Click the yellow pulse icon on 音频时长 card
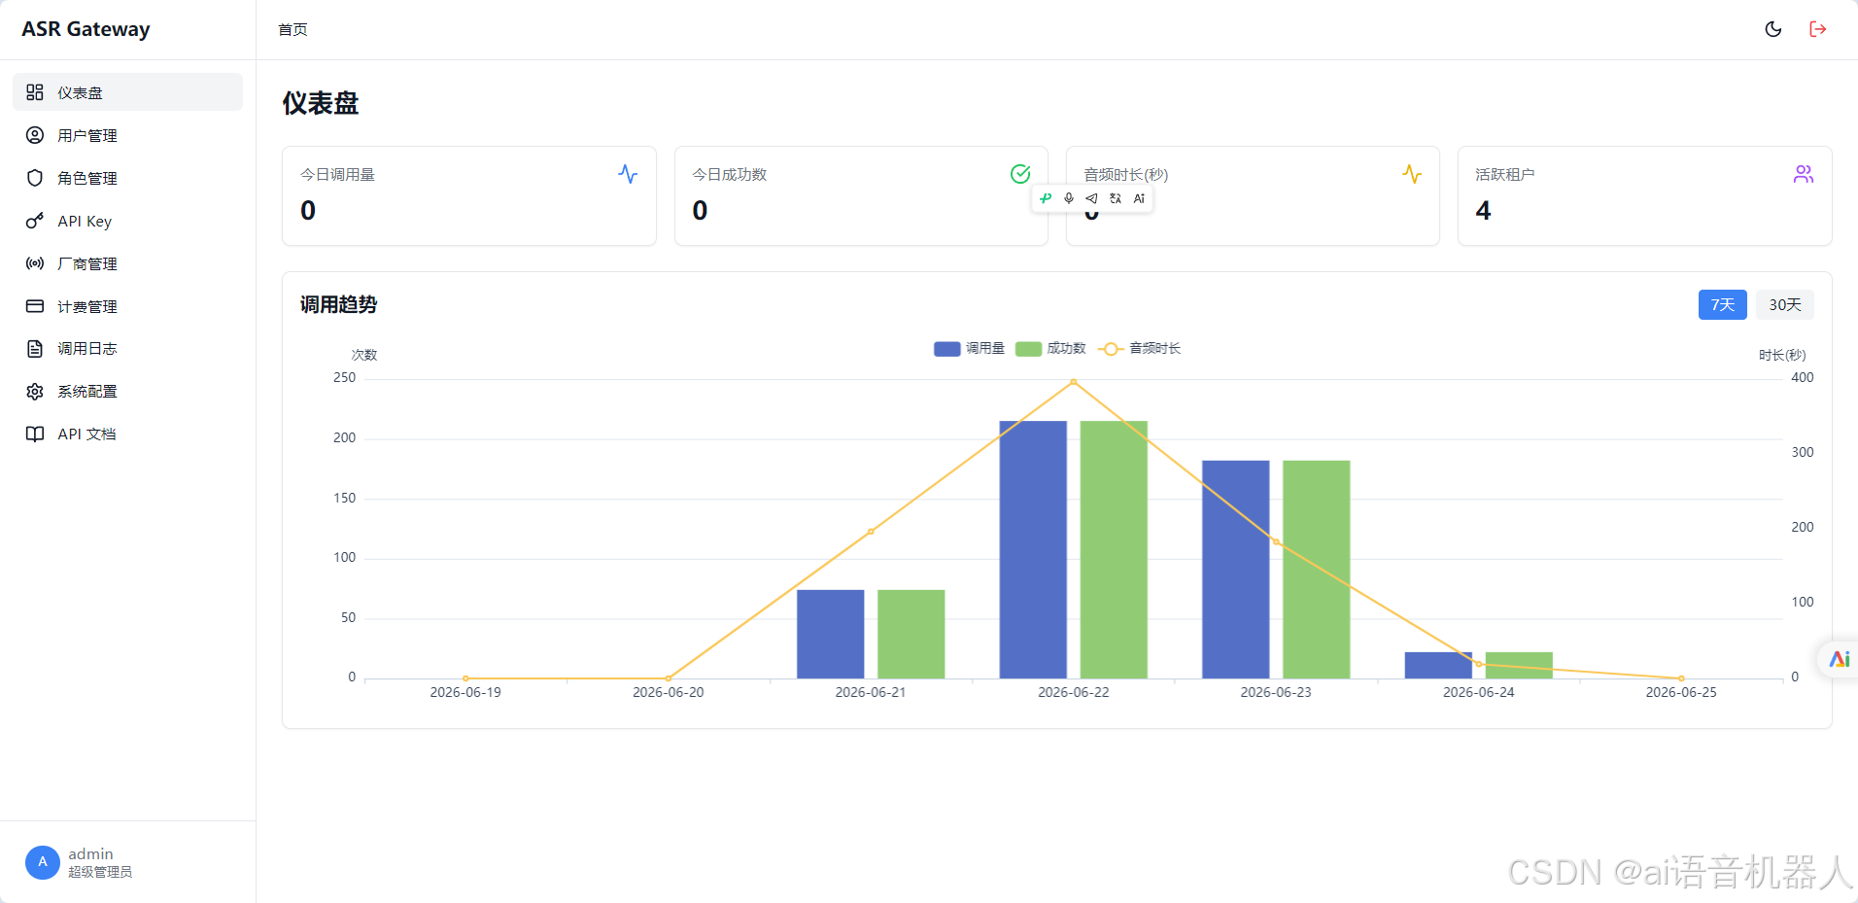 click(1412, 174)
